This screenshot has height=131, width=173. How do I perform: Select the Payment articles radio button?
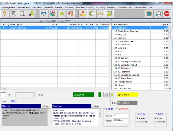155,122
